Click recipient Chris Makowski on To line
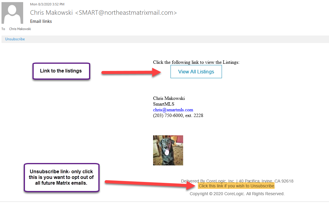 pyautogui.click(x=20, y=29)
